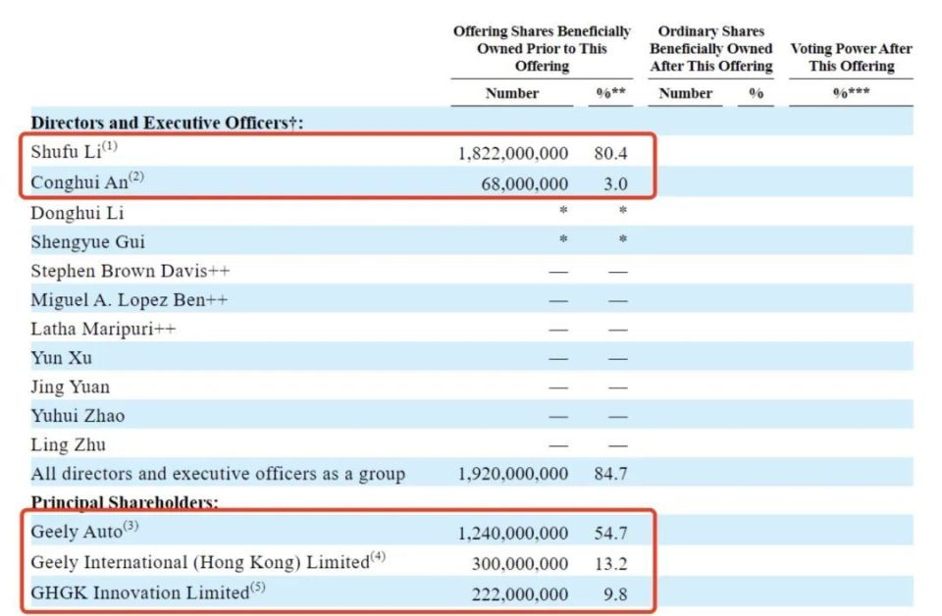The height and width of the screenshot is (616, 942).
Task: Click the "%**" column subheader
Action: [x=610, y=93]
